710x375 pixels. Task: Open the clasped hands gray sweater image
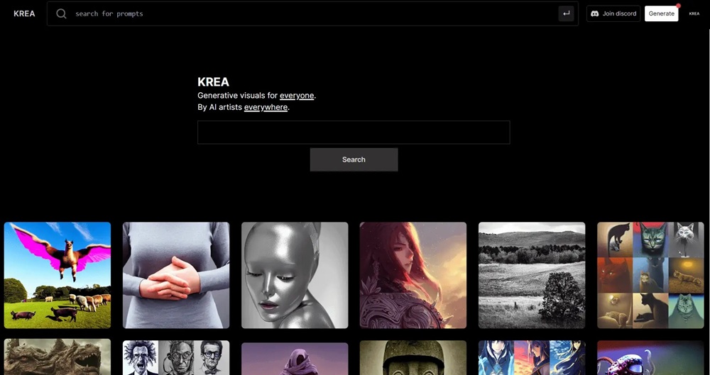176,275
